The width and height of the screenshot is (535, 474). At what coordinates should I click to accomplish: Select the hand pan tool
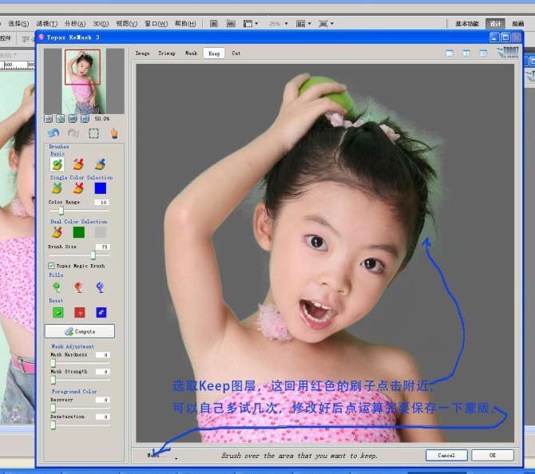114,133
